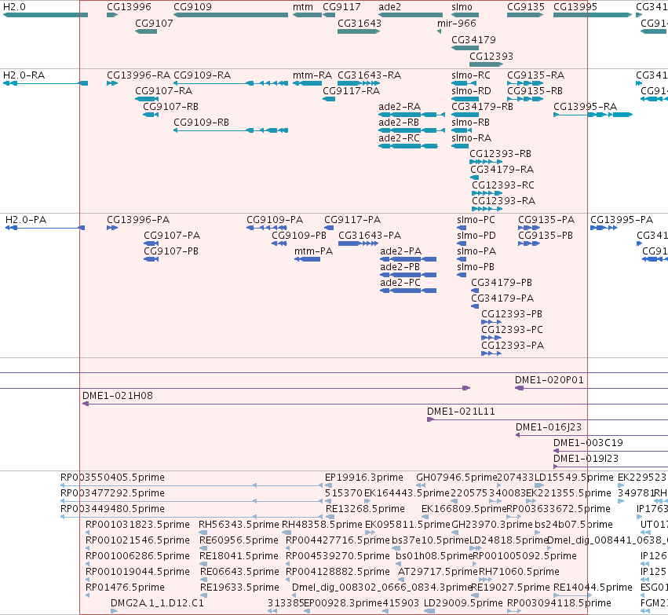The image size is (668, 615).
Task: Select the CG9109-PA protein label
Action: coord(275,220)
